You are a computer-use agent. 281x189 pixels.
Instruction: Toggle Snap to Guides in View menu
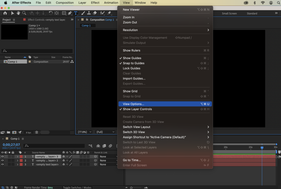pos(165,63)
